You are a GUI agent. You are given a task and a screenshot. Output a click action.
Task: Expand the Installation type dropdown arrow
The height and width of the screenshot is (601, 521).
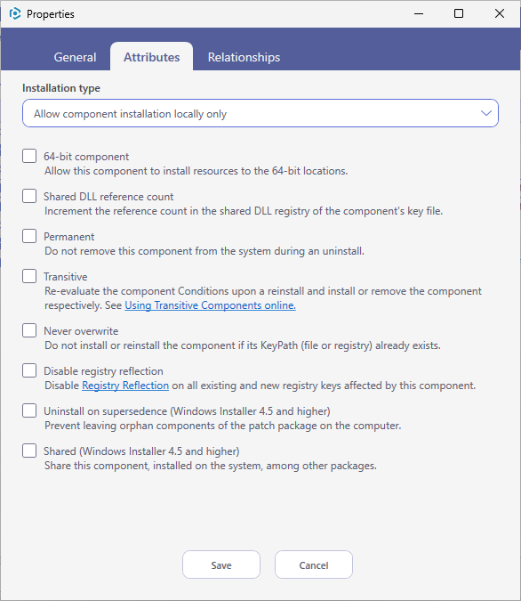(x=486, y=113)
